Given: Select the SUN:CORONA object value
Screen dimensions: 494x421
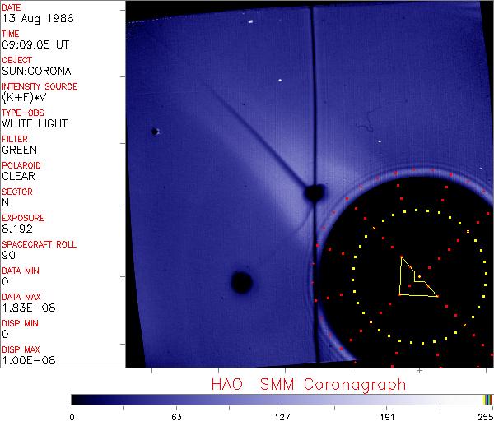Looking at the screenshot, I should 35,71.
